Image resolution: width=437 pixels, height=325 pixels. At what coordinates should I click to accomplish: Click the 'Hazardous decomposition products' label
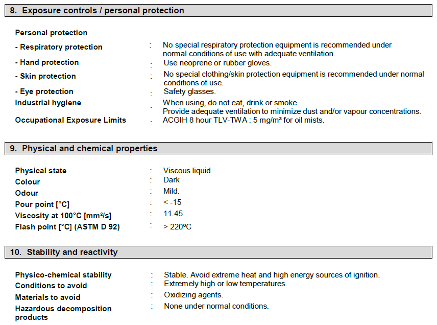pos(63,313)
